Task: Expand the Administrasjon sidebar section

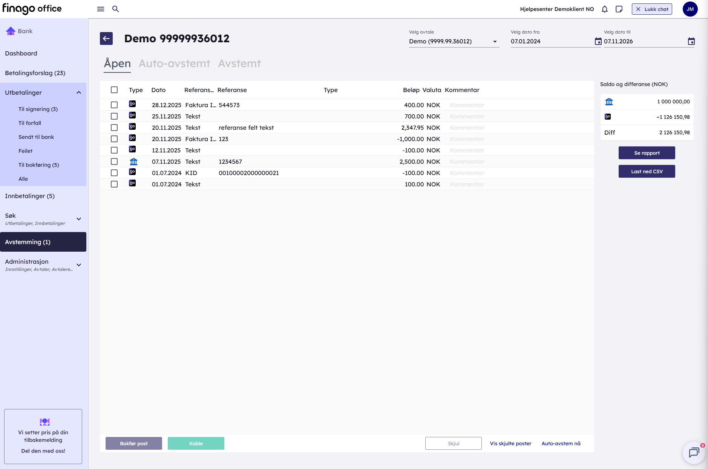Action: tap(79, 265)
